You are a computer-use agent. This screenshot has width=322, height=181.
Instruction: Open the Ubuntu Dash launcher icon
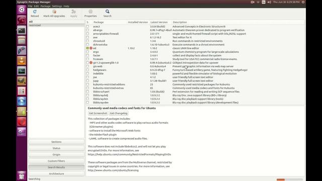(x=22, y=10)
